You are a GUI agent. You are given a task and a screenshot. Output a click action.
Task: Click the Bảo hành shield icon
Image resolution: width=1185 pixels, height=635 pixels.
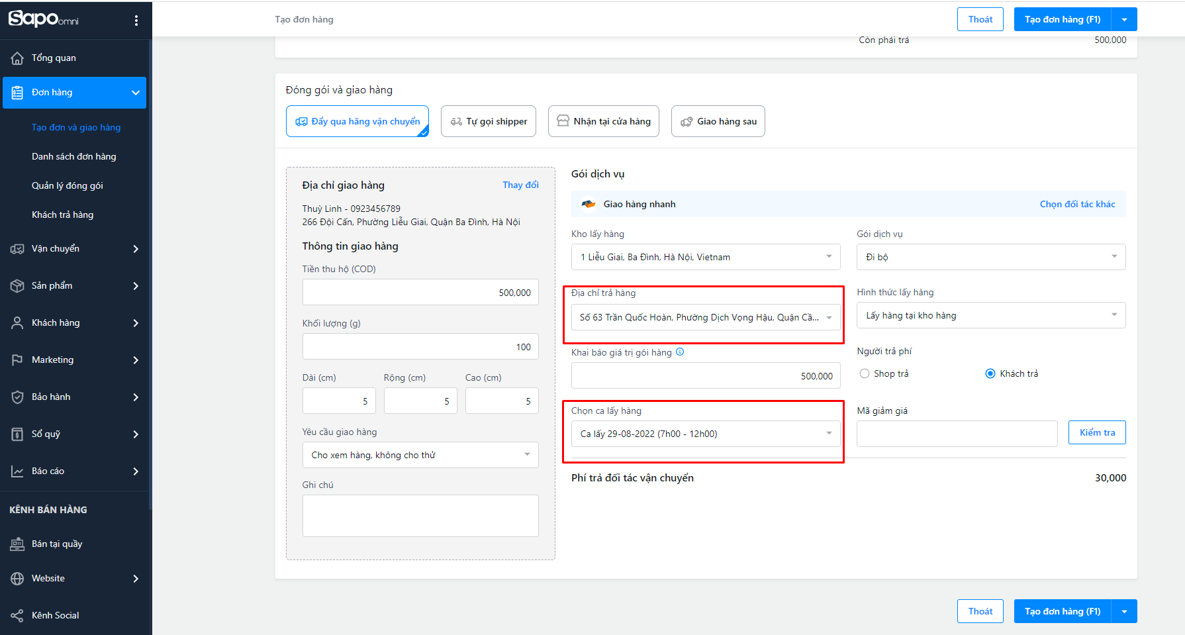click(x=17, y=397)
